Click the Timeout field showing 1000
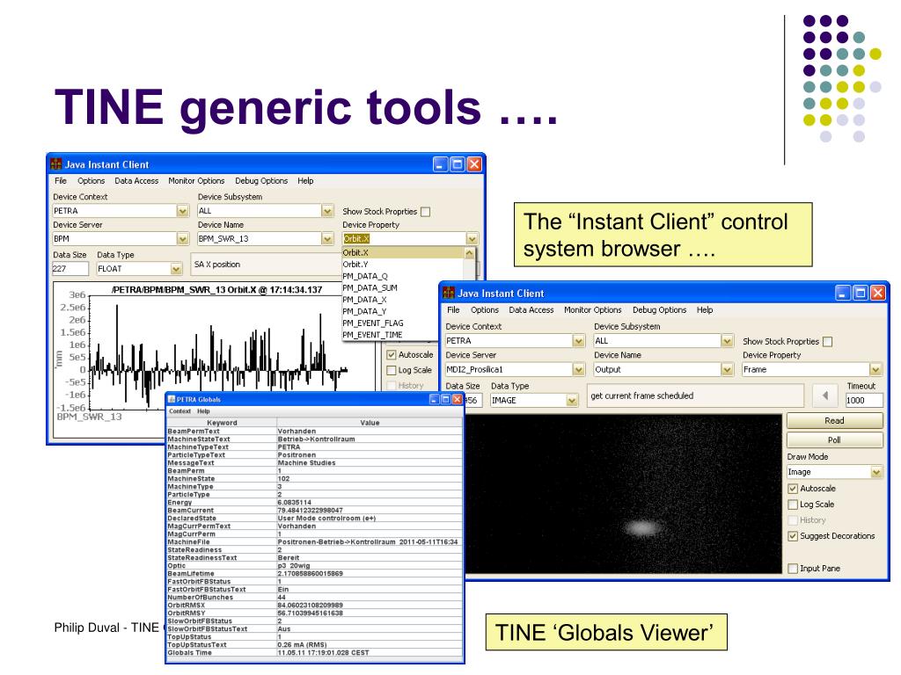Screen dimensions: 901x675 (x=864, y=401)
